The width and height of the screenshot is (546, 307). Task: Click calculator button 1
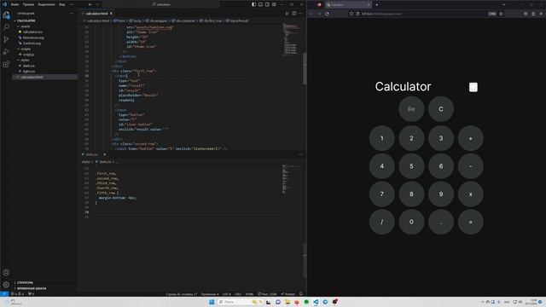(x=382, y=138)
